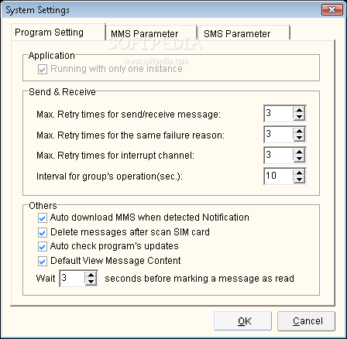Decrease interval for group's operation
The width and height of the screenshot is (347, 339).
click(x=299, y=180)
